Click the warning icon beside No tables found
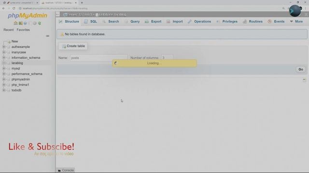309x173 pixels. click(x=62, y=34)
